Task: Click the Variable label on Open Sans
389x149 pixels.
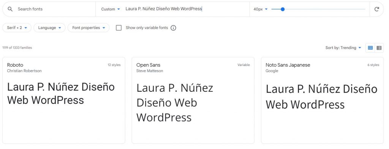Action: click(x=244, y=65)
